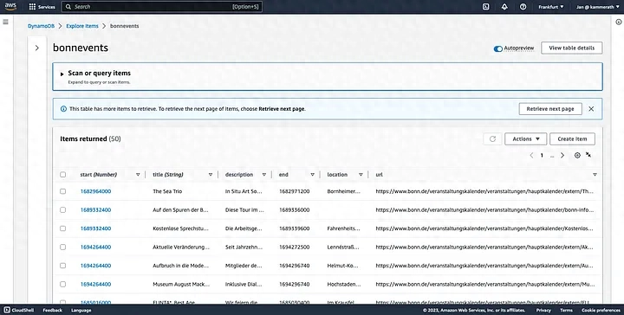Viewport: 624px width, 315px height.
Task: Check the row for Aufbruch in die Mode...
Action: (63, 266)
